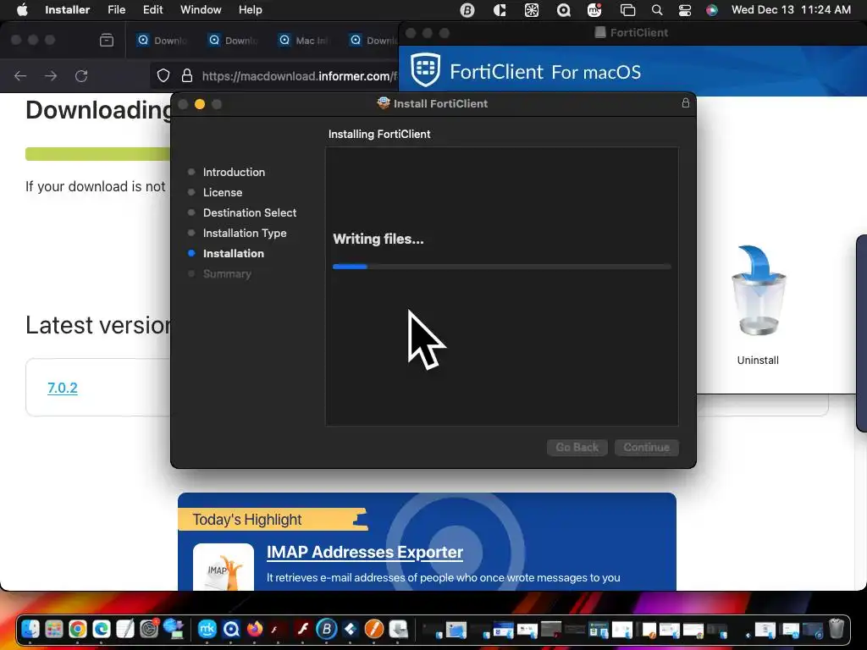867x650 pixels.
Task: Click the browser shield tracking protection icon
Action: (x=163, y=75)
